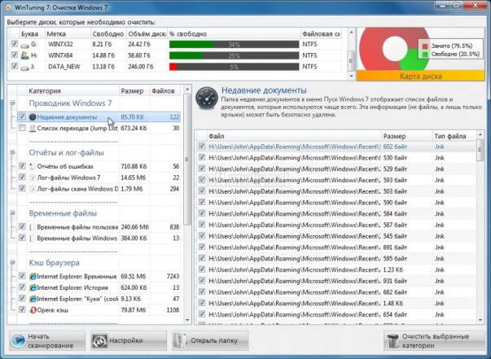The image size is (491, 359).
Task: Collapse the Кэш браузера group
Action: [12, 262]
